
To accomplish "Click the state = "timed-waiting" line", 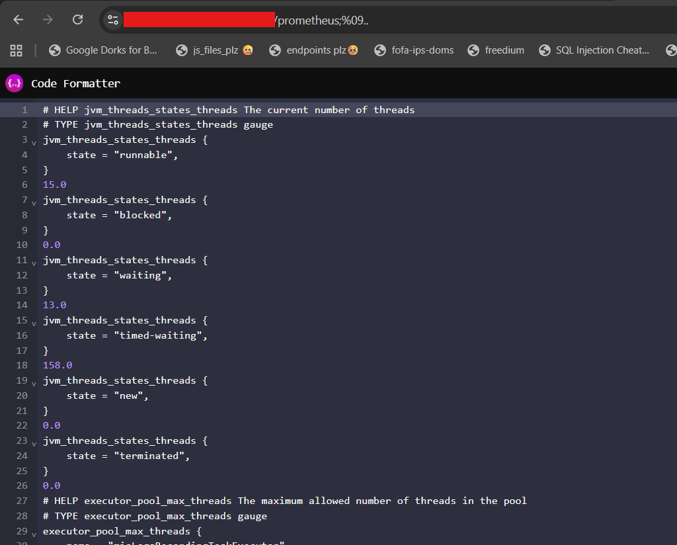I will pos(137,335).
